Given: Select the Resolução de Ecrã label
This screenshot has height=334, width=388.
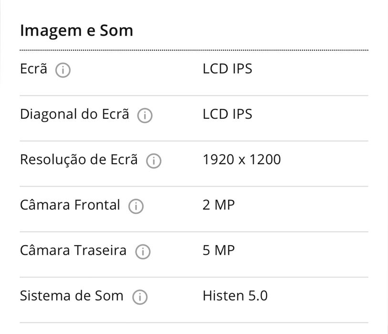Looking at the screenshot, I should 79,159.
